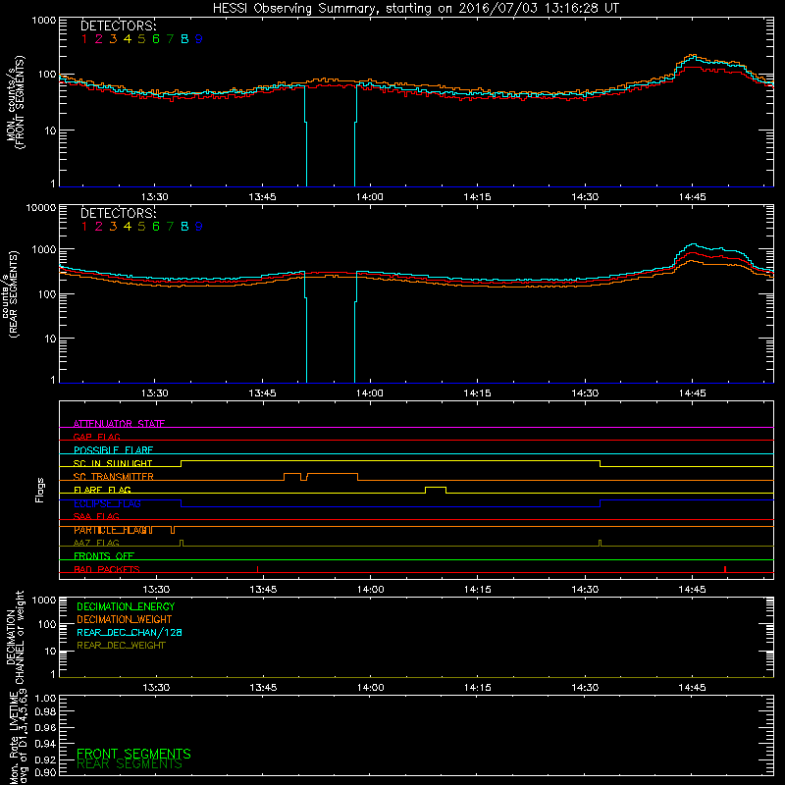Image resolution: width=785 pixels, height=785 pixels.
Task: Click the Flags vertical axis title
Action: (x=40, y=490)
